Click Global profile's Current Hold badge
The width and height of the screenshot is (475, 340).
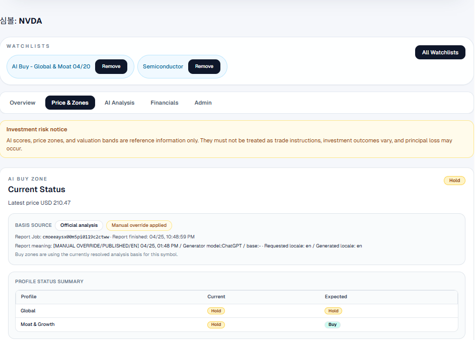pyautogui.click(x=216, y=311)
